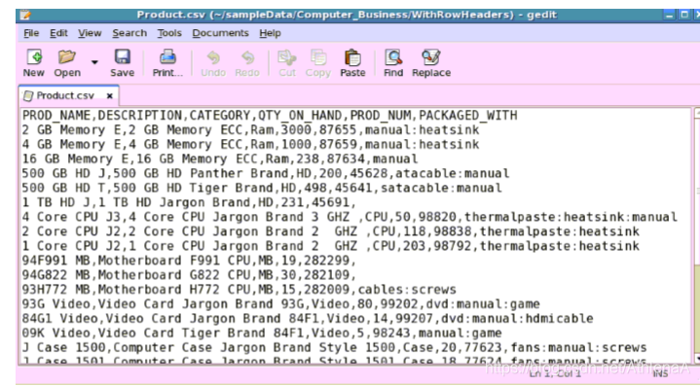Expand the Open recent files dropdown arrow

[x=94, y=62]
